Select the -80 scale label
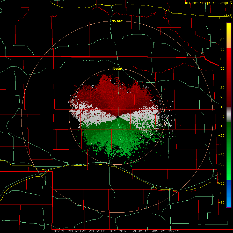 221,193
